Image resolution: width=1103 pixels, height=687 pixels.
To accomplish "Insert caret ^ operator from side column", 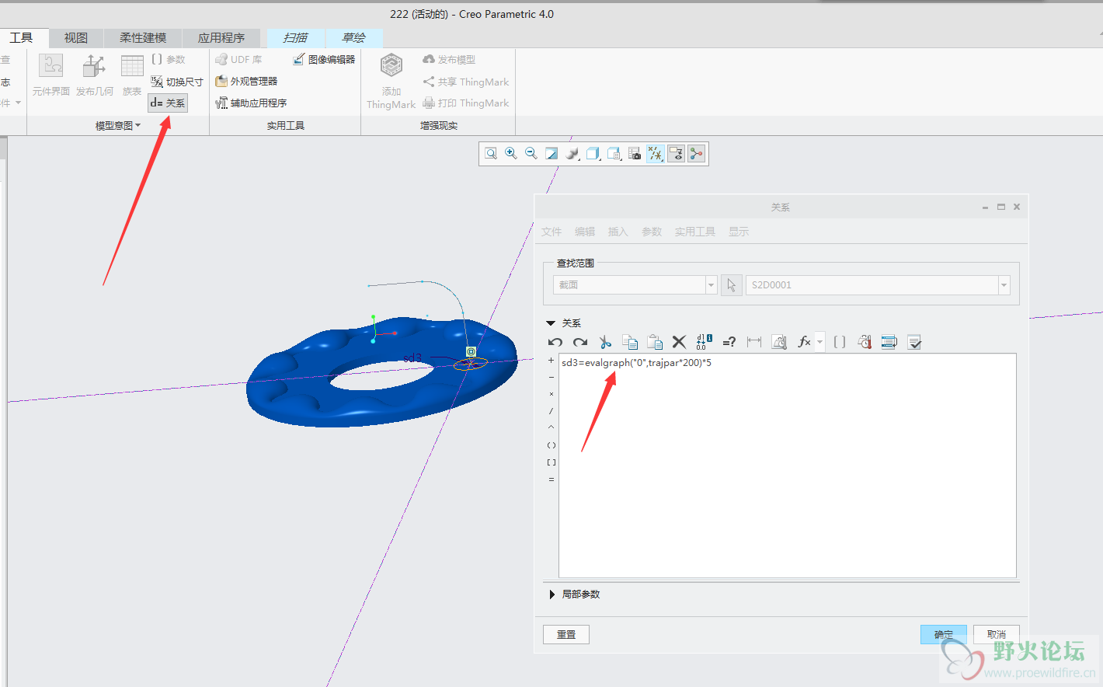I will pos(551,427).
